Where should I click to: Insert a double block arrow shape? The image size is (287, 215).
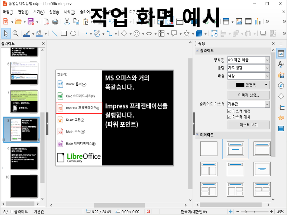(149, 33)
